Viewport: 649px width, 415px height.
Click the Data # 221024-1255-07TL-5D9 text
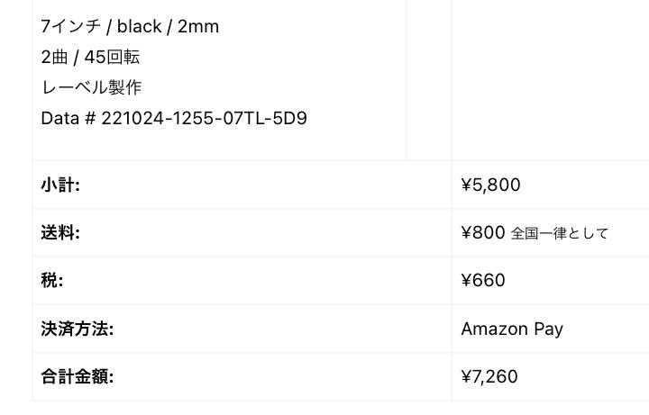coord(174,118)
